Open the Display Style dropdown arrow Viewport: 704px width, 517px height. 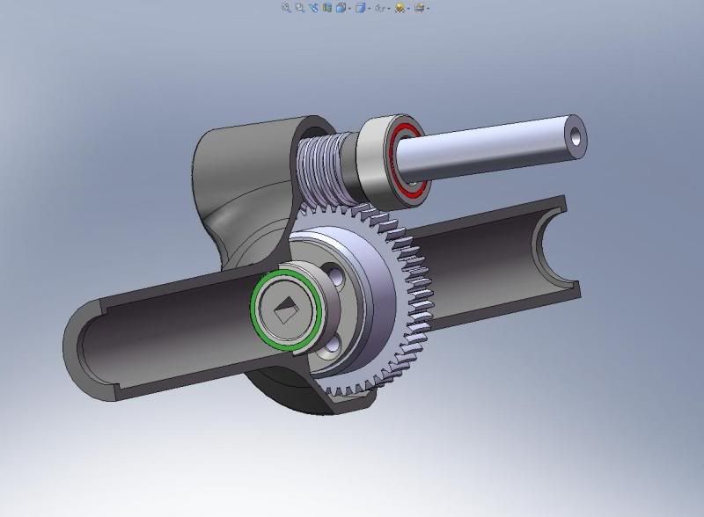pos(370,8)
